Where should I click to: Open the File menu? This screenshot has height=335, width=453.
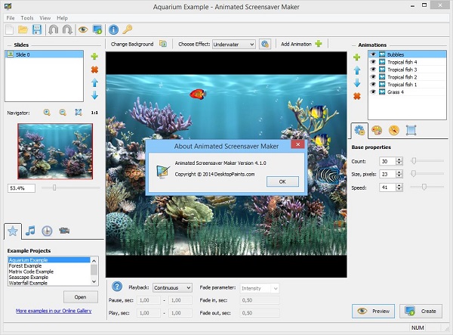pyautogui.click(x=11, y=18)
